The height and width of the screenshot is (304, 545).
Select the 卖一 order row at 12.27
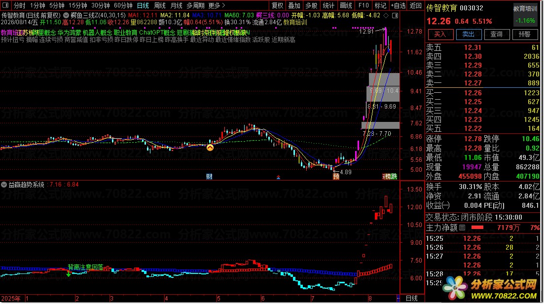click(482, 83)
